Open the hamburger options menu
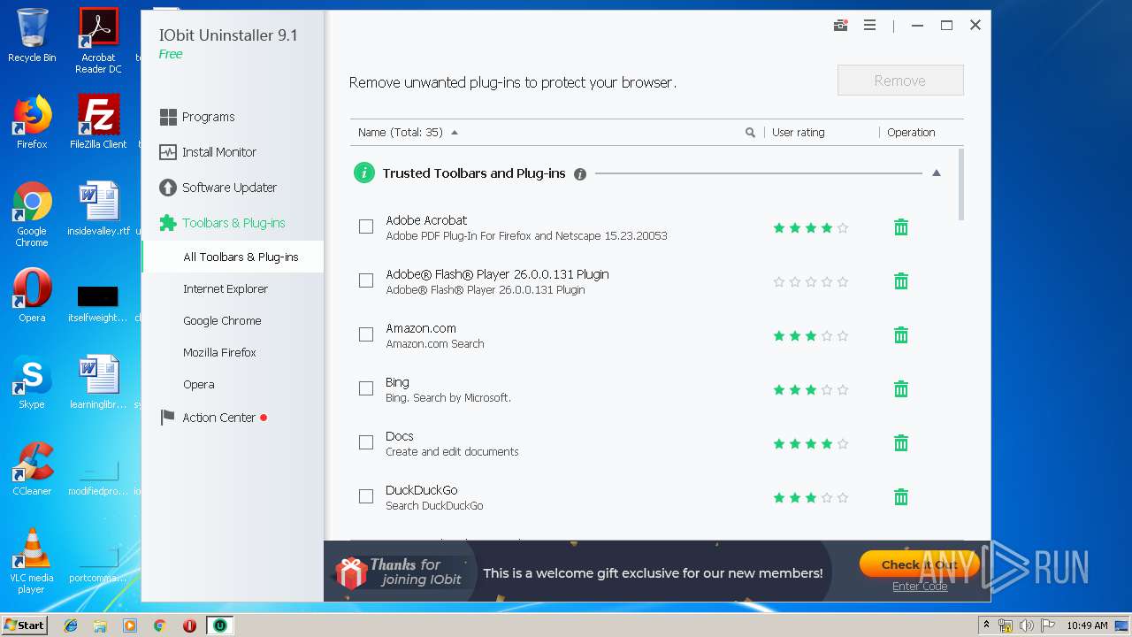This screenshot has width=1132, height=637. point(869,26)
